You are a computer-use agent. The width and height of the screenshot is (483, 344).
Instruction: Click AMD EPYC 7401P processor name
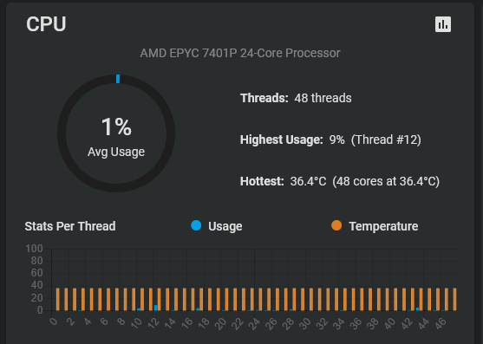point(240,53)
